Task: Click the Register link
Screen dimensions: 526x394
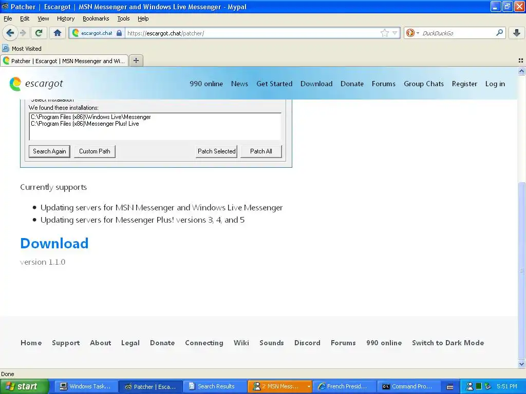Action: [x=464, y=84]
